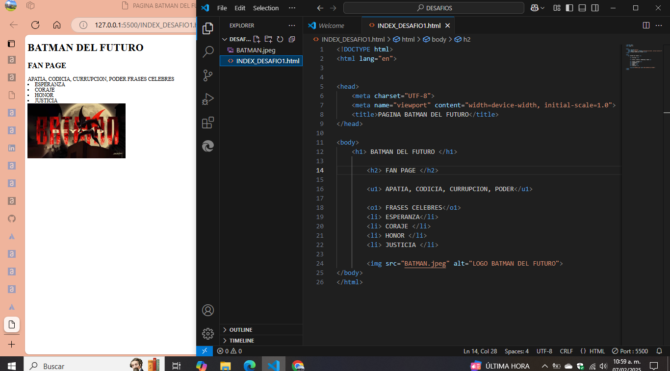The image size is (670, 371).
Task: Go forward using the VS Code navigation arrow
Action: pos(333,8)
